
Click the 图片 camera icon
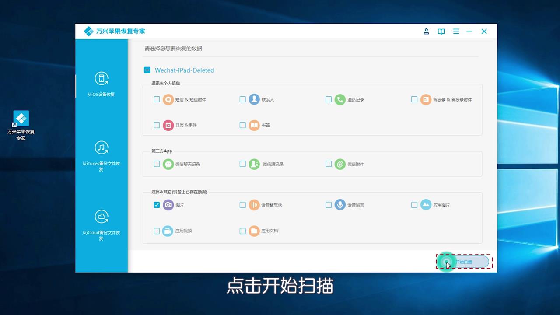point(168,204)
